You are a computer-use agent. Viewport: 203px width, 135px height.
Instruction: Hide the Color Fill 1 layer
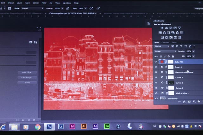156,62
